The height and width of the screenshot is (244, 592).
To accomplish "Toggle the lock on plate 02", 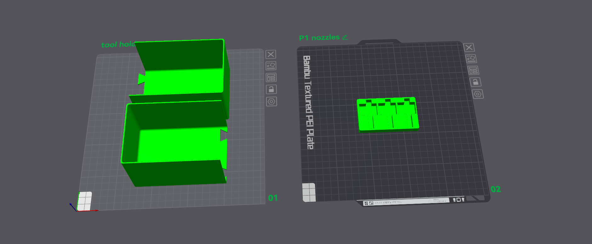I will click(476, 82).
